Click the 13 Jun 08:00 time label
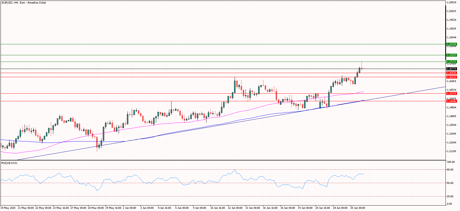 253,208
